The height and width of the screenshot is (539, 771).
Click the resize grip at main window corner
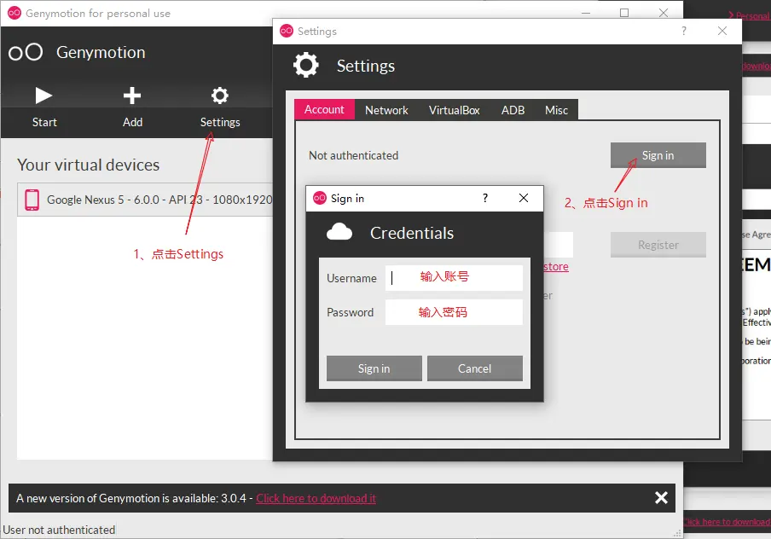tap(677, 533)
